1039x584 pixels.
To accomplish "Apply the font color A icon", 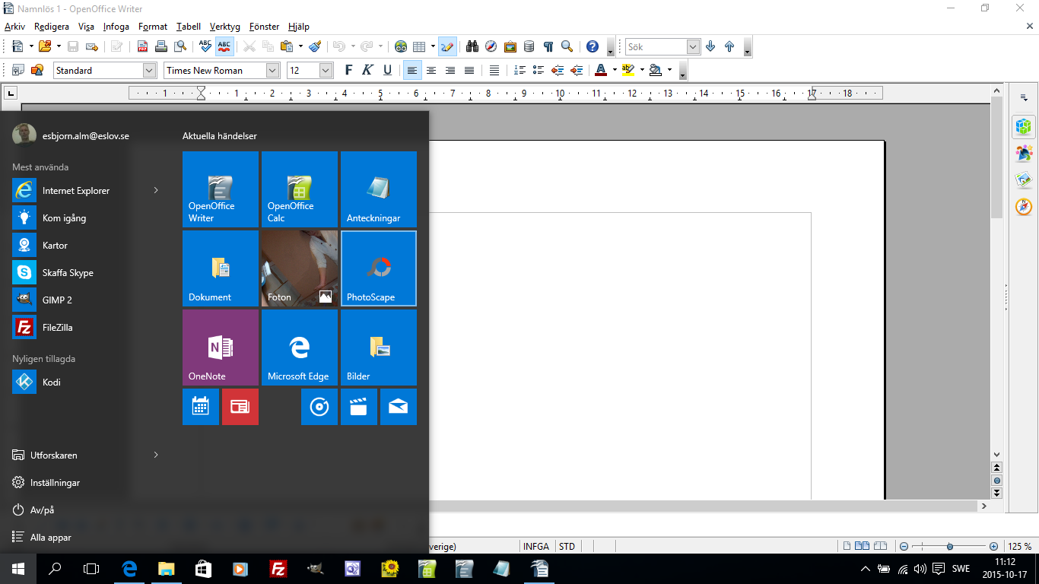I will (601, 70).
